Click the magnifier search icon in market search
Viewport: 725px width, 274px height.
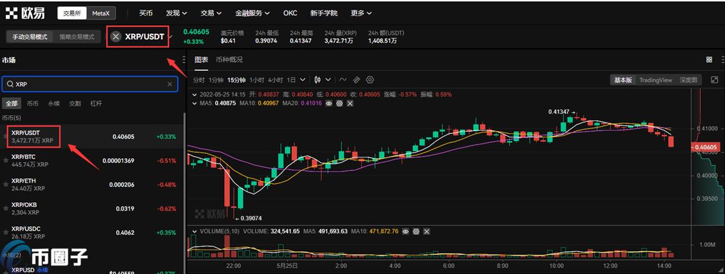(10, 84)
